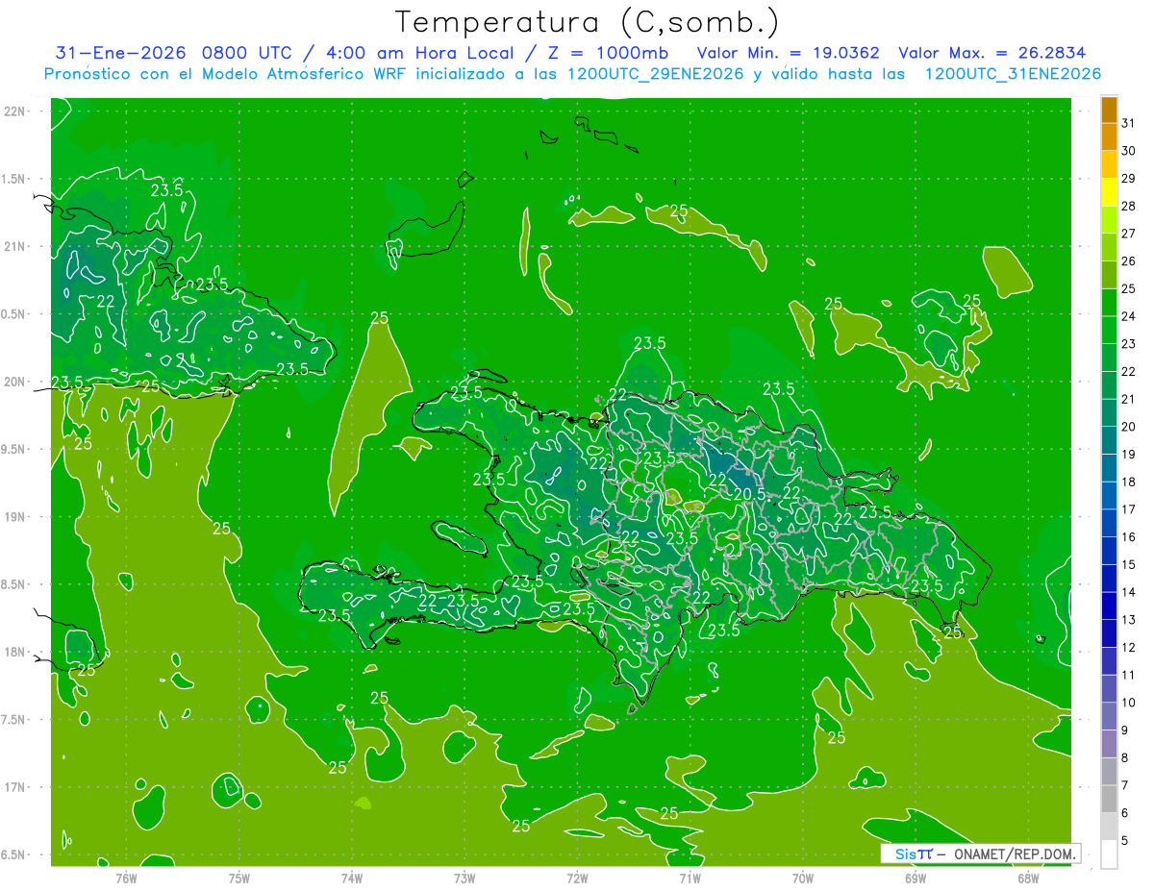Click latitude axis label '18N'
The width and height of the screenshot is (1154, 891).
click(14, 652)
